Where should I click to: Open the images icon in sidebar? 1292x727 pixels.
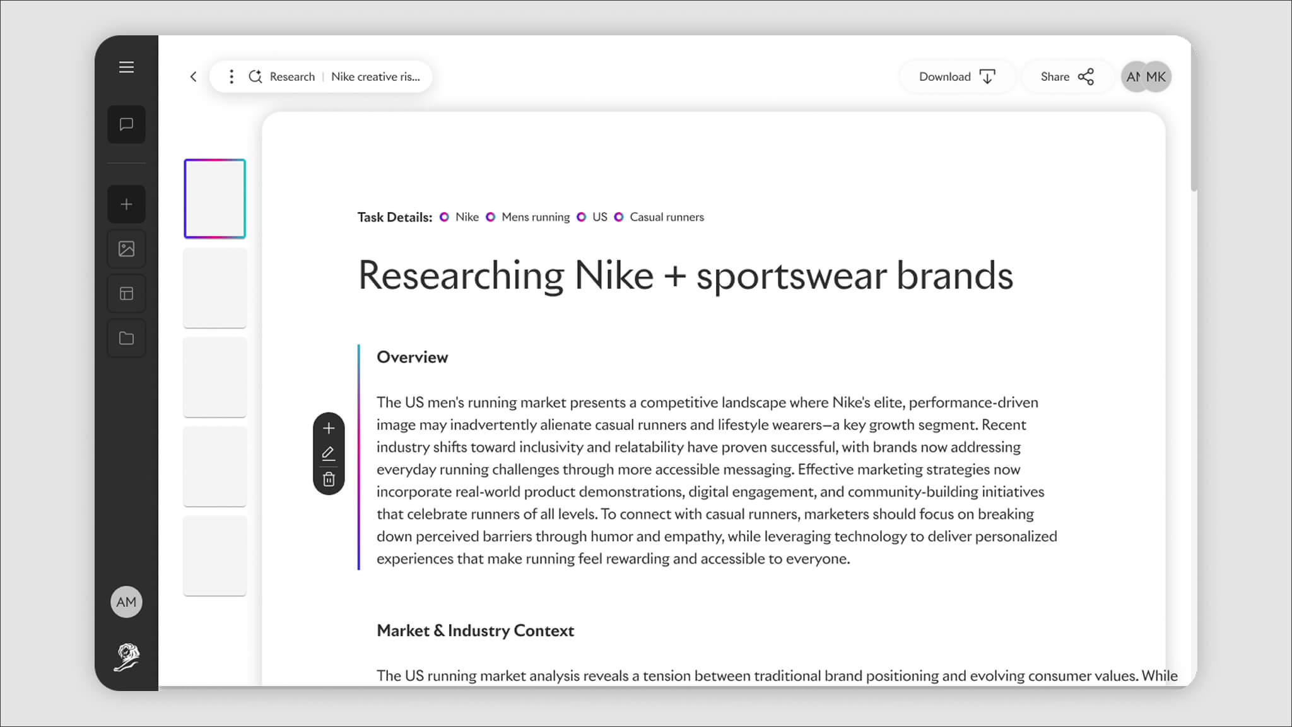click(126, 249)
